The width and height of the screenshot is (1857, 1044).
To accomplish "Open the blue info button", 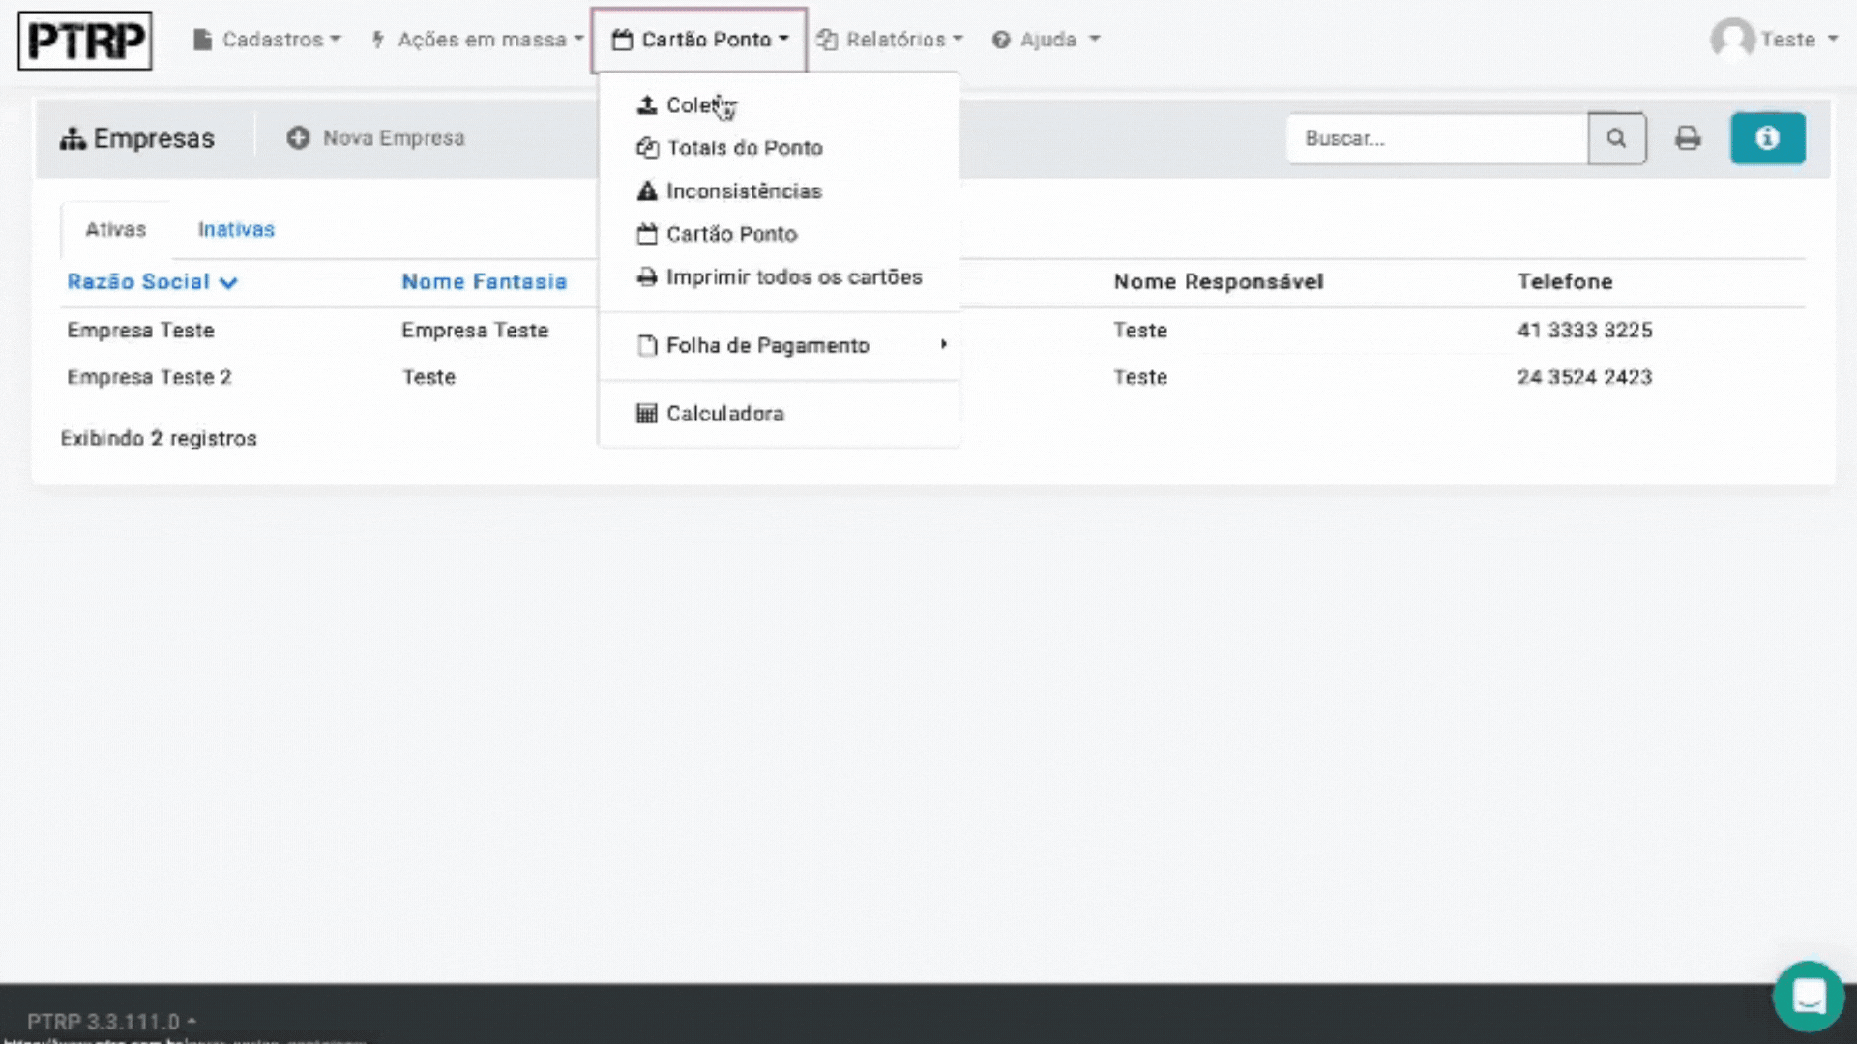I will (1767, 138).
